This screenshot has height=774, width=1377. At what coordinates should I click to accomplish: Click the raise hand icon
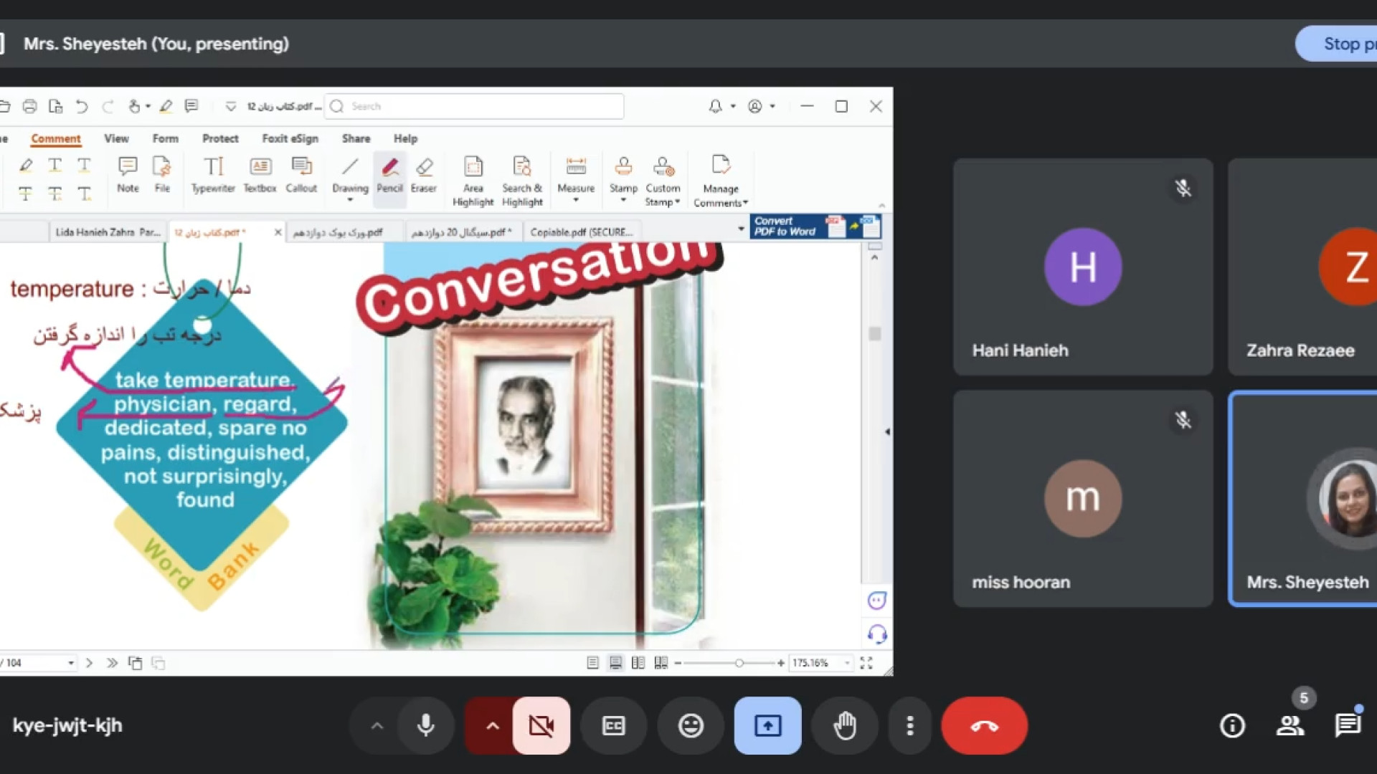click(x=845, y=726)
